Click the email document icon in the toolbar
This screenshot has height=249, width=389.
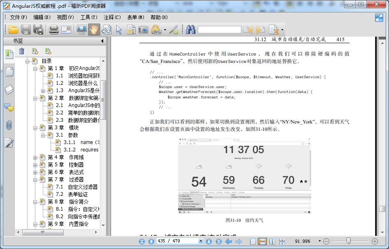coord(66,30)
